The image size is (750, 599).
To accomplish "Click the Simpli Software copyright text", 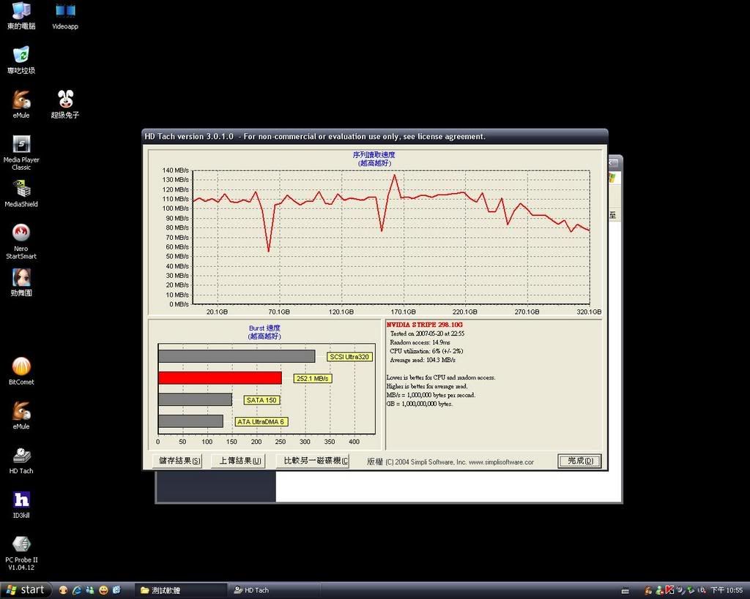I will 450,462.
